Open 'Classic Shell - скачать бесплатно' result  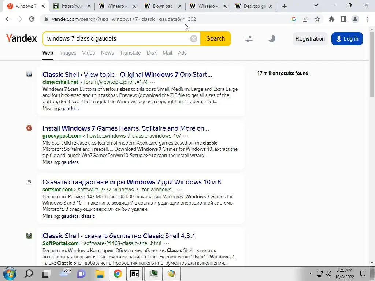119,236
